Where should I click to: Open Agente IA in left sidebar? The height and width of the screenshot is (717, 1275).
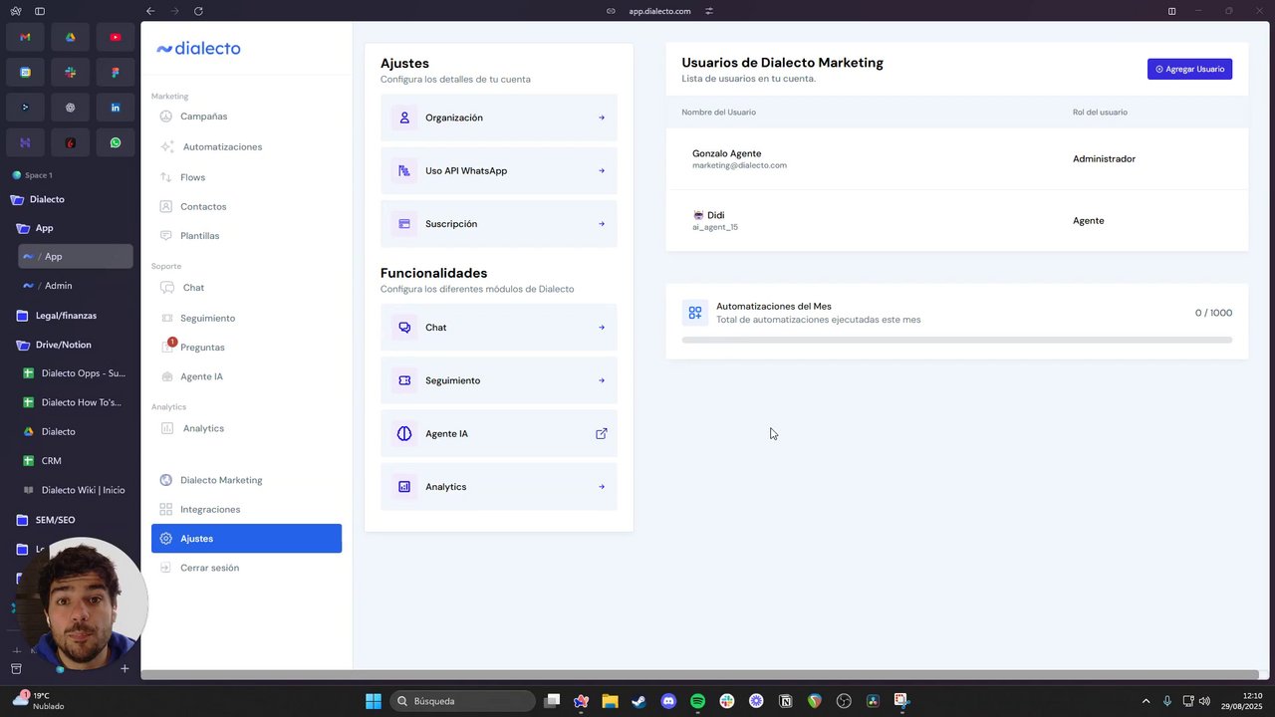click(201, 376)
